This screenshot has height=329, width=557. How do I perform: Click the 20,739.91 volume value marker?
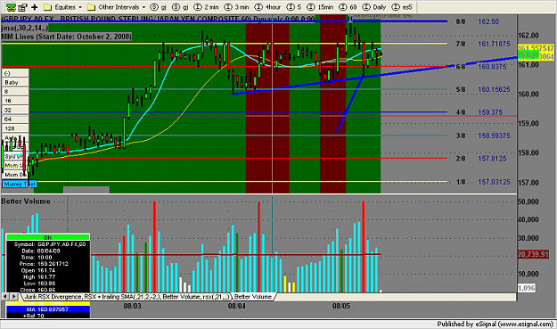tap(533, 254)
